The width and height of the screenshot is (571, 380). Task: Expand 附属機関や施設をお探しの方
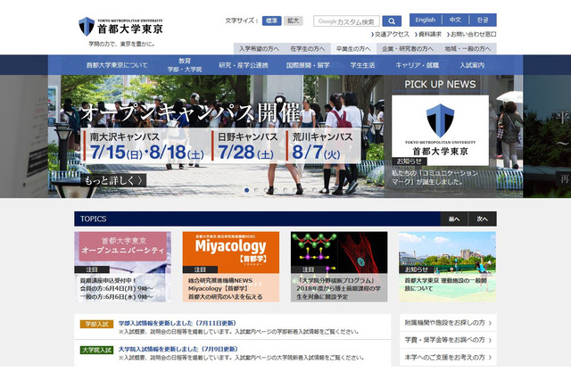click(x=448, y=323)
